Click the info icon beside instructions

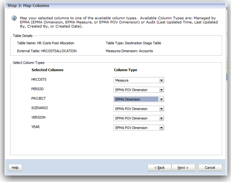click(x=14, y=18)
